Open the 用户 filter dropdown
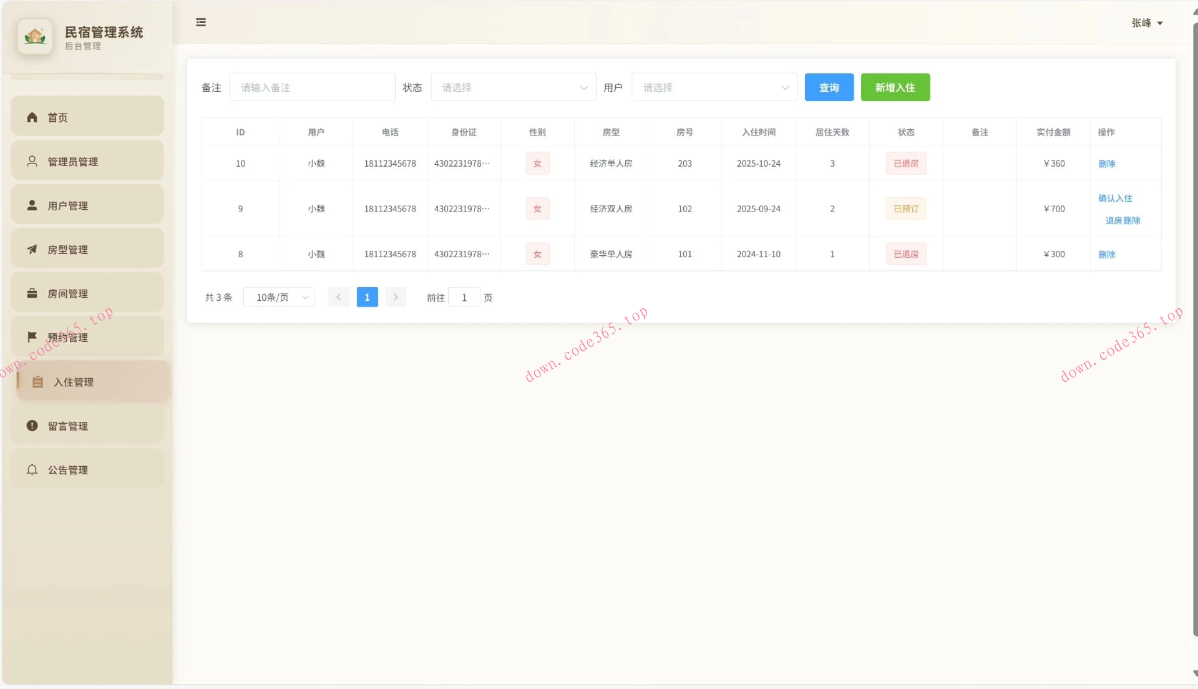This screenshot has width=1198, height=689. click(714, 87)
